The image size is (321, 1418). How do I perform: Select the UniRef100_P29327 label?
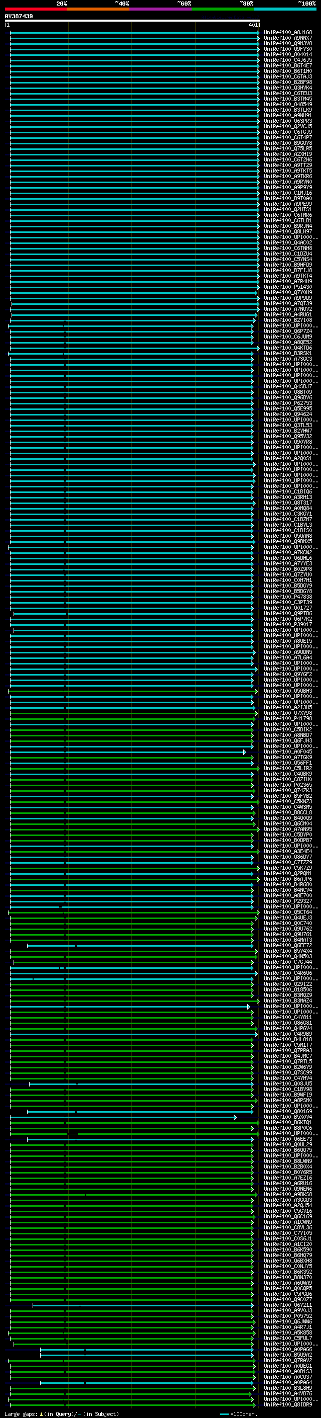click(288, 901)
